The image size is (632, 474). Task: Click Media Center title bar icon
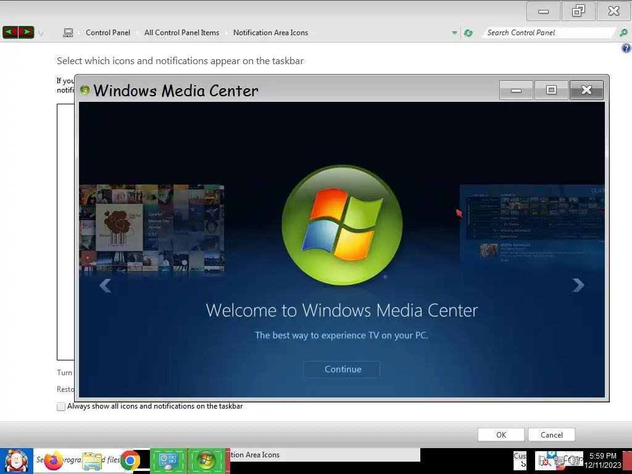tap(85, 89)
